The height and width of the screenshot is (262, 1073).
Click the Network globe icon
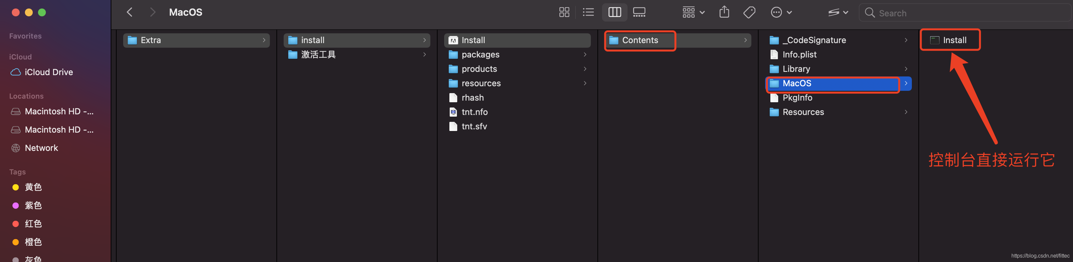[16, 148]
